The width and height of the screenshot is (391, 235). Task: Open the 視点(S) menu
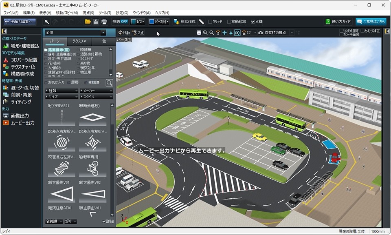pos(88,13)
